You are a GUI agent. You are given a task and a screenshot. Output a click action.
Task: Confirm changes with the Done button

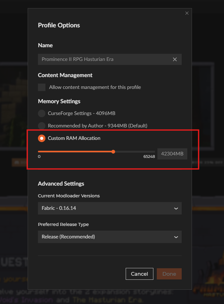point(169,274)
